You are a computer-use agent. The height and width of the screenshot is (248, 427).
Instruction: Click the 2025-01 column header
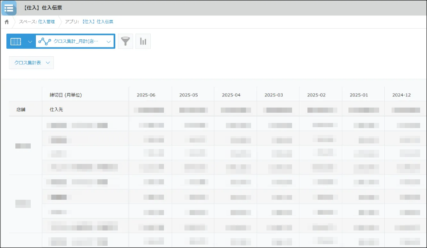(359, 95)
